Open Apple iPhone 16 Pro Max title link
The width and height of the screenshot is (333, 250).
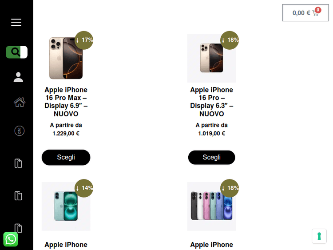pyautogui.click(x=66, y=102)
